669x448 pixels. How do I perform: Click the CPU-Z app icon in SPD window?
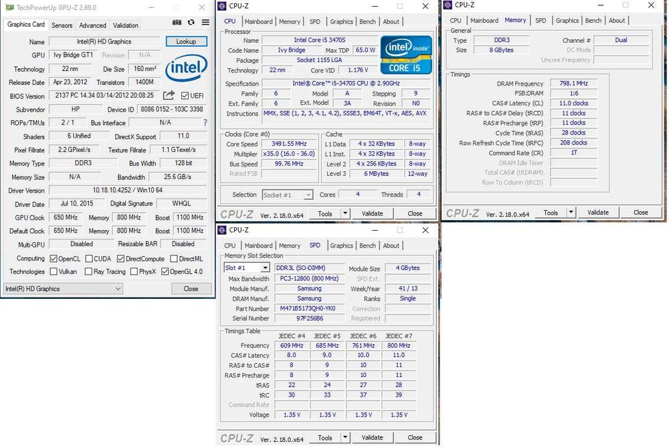[222, 230]
